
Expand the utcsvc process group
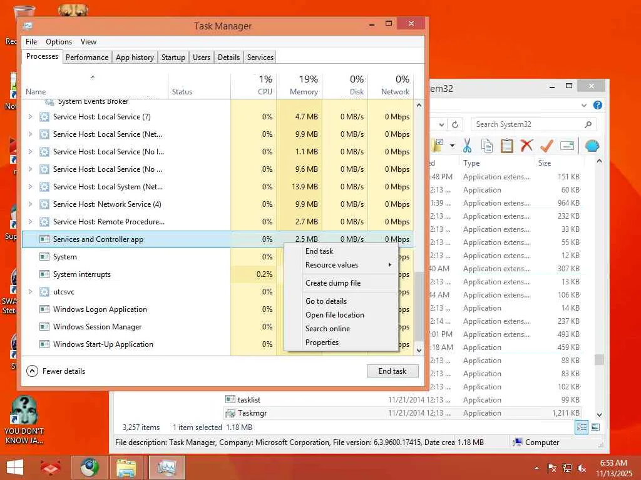click(x=30, y=292)
